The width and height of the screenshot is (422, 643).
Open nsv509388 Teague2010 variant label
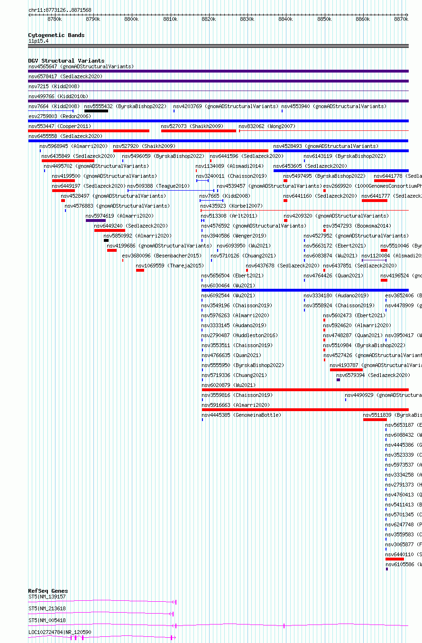pos(159,186)
